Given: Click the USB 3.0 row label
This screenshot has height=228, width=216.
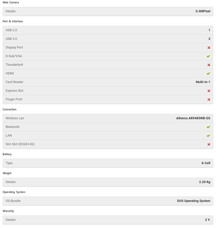Looking at the screenshot, I should (11, 39).
